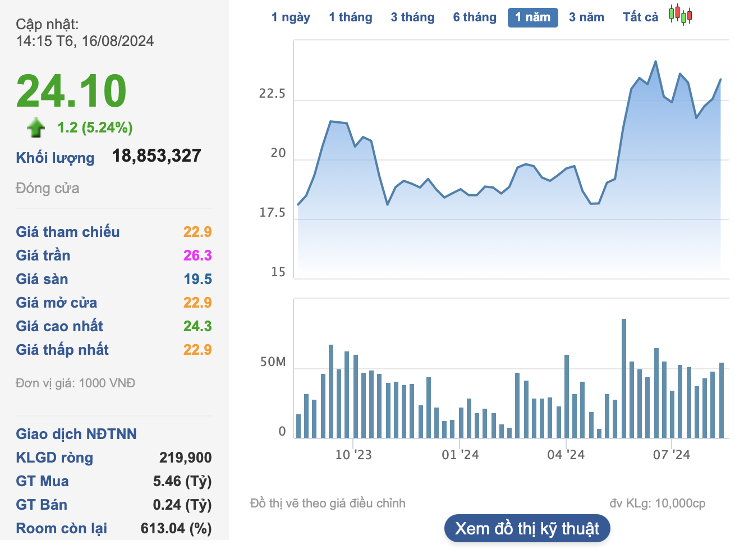Click the 'Giá sàn' value 19.5
The height and width of the screenshot is (549, 735).
tap(197, 279)
